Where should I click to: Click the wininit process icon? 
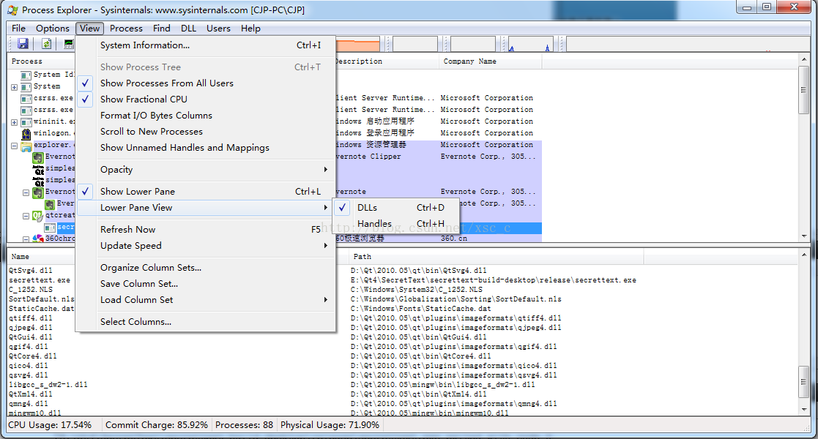click(26, 122)
